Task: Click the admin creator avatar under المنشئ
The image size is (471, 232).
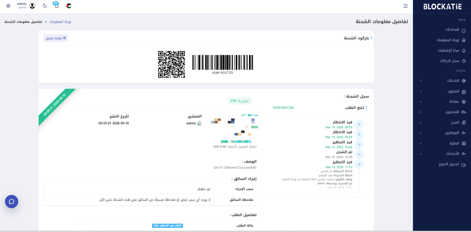Action: click(199, 123)
